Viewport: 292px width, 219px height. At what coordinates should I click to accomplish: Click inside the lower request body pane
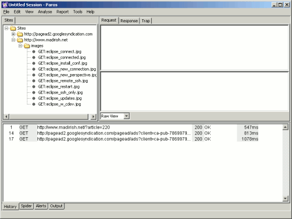[x=194, y=92]
